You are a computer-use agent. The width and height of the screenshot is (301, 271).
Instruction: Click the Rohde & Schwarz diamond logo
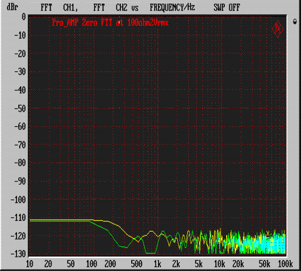pyautogui.click(x=278, y=29)
